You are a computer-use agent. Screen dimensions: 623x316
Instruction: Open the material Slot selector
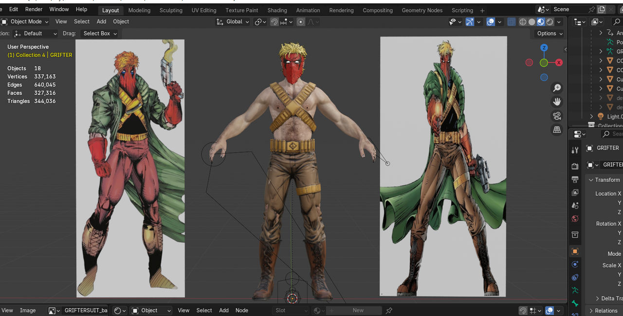click(x=290, y=311)
